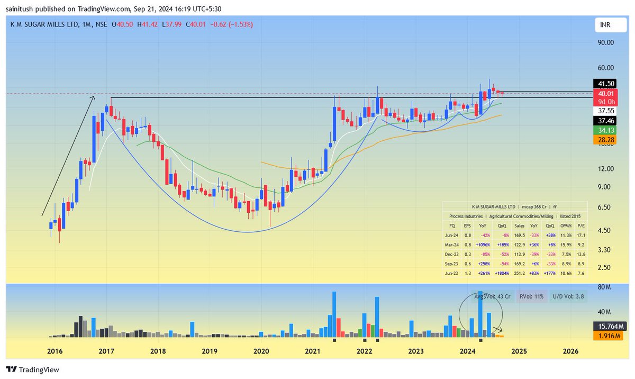This screenshot has height=379, width=635.
Task: Click the 251.2 sales cell
Action: pos(519,273)
